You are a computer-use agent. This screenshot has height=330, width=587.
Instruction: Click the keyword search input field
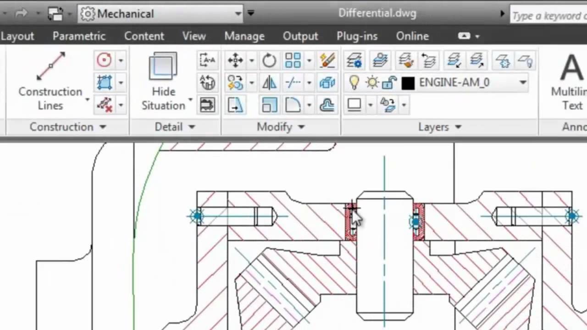[x=548, y=16]
